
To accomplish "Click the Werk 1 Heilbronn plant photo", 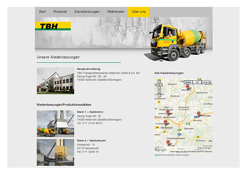I will coord(56,124).
